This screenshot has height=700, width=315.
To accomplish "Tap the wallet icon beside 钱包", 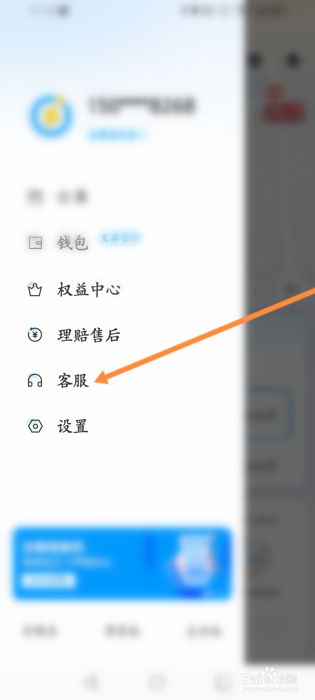I will (x=35, y=242).
